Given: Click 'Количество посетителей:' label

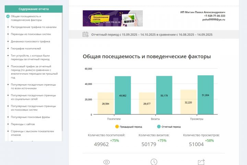Looking at the screenshot, I should pos(106,135).
